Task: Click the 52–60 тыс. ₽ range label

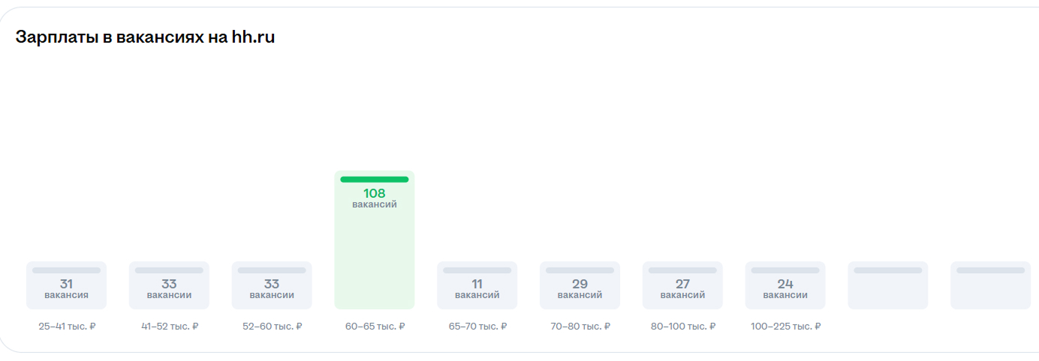Action: click(273, 327)
